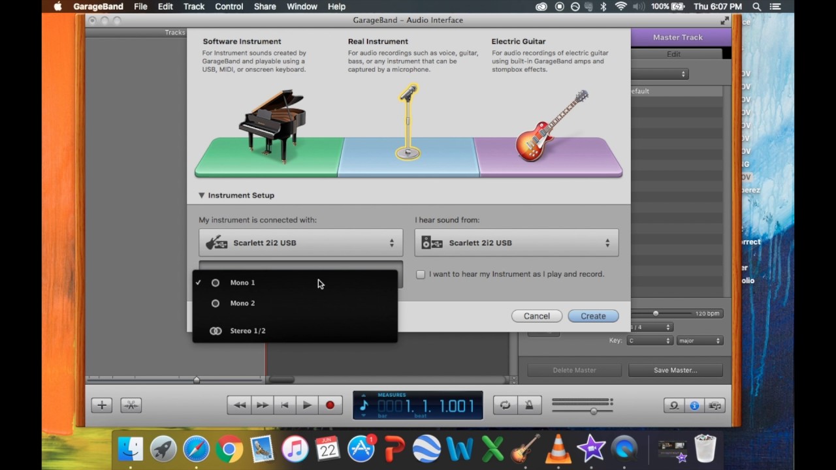The width and height of the screenshot is (836, 470).
Task: Open the GarageBand application menu
Action: point(99,7)
